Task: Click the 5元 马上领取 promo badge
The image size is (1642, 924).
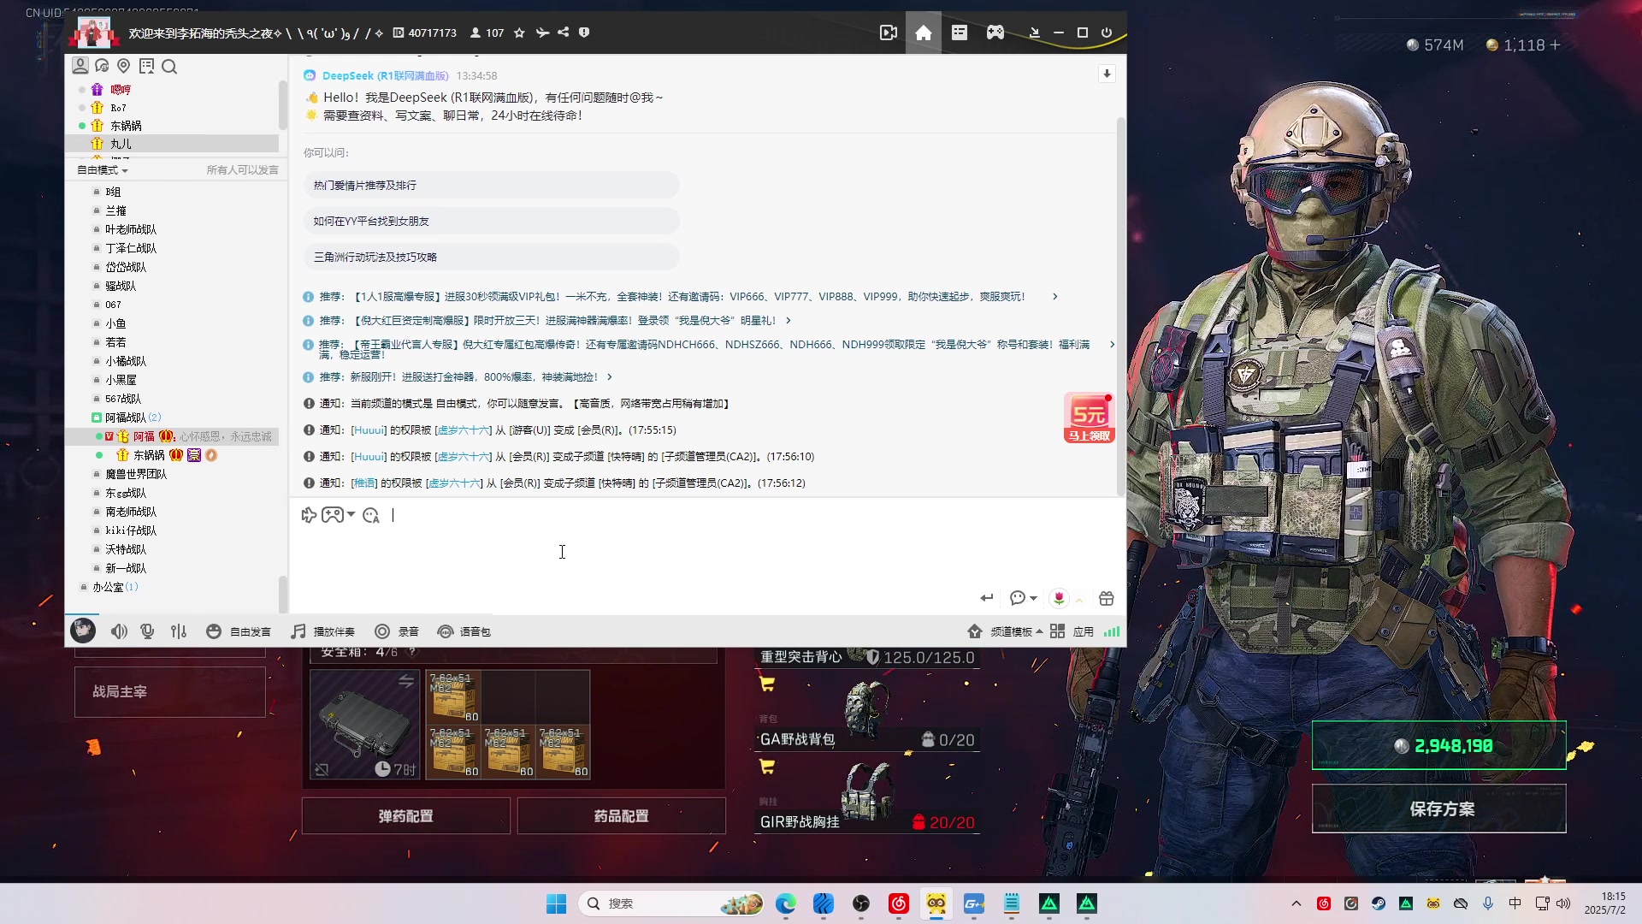Action: 1088,418
